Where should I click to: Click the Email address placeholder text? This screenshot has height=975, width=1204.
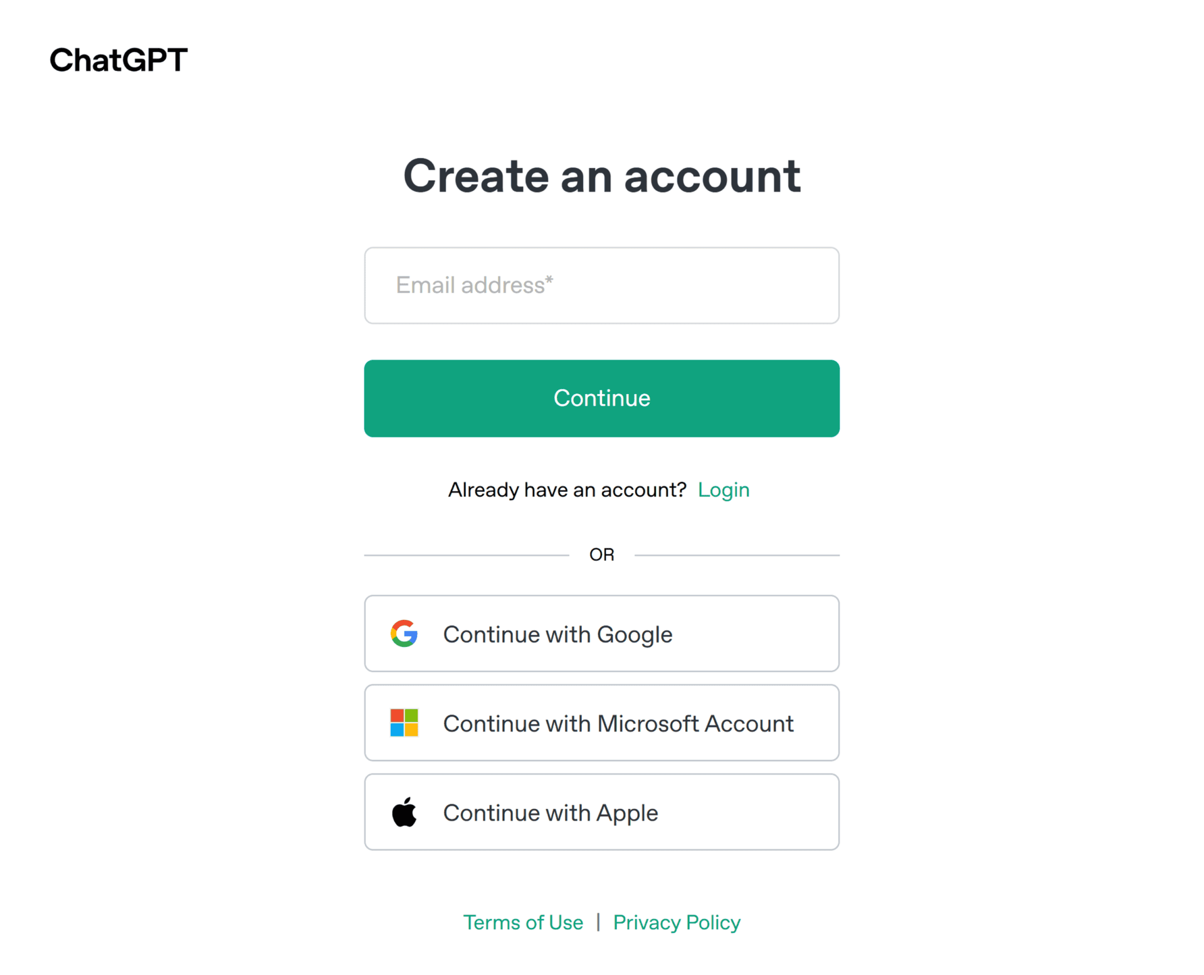tap(470, 285)
